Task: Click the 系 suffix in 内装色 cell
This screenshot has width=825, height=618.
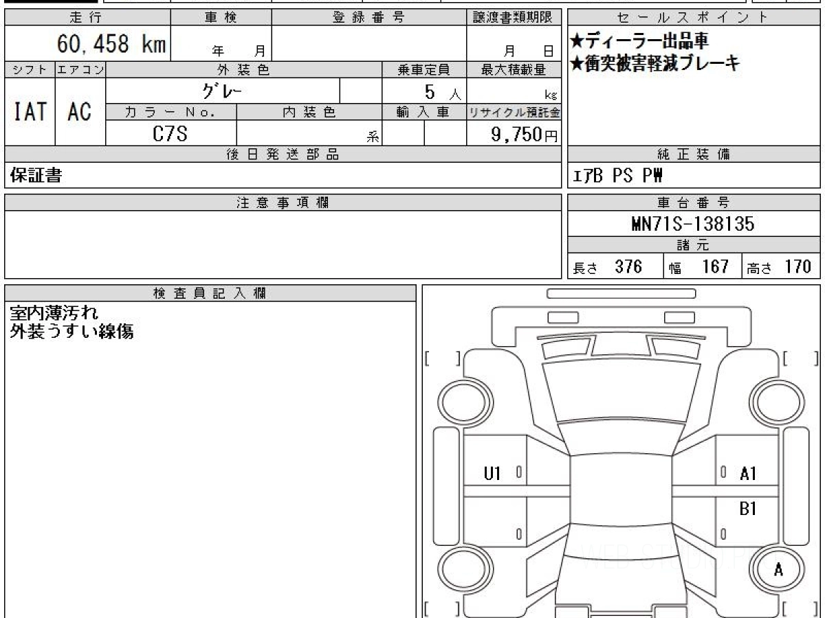Action: pyautogui.click(x=373, y=137)
